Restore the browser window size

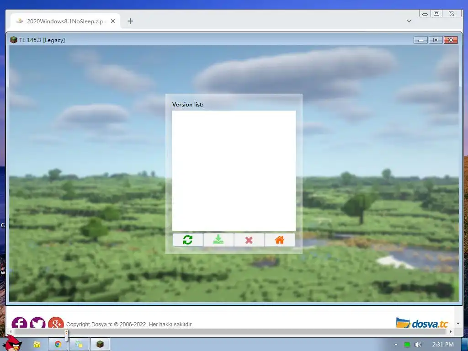[x=436, y=13]
